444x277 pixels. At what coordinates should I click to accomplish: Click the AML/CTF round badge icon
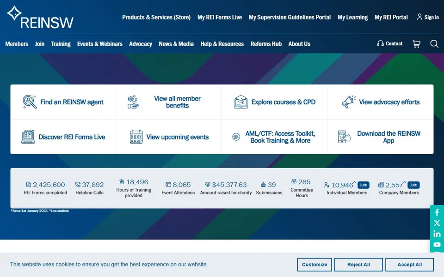click(236, 137)
